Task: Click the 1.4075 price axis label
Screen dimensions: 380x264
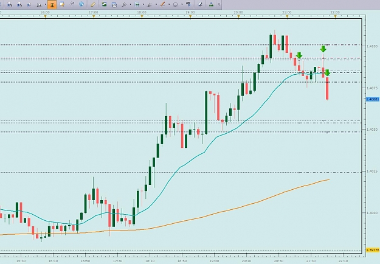Action: pyautogui.click(x=372, y=88)
